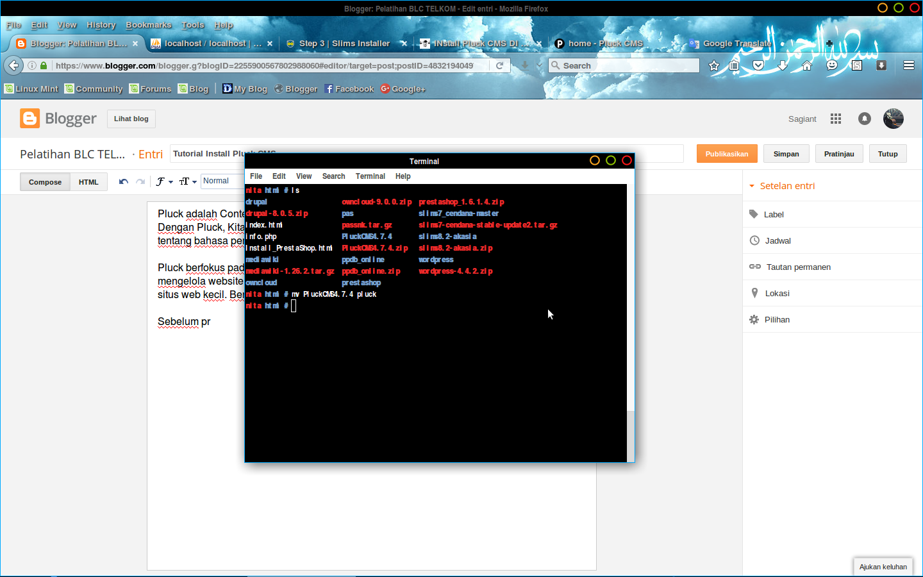Collapse the Setelan entri panel
The width and height of the screenshot is (923, 577).
point(752,186)
